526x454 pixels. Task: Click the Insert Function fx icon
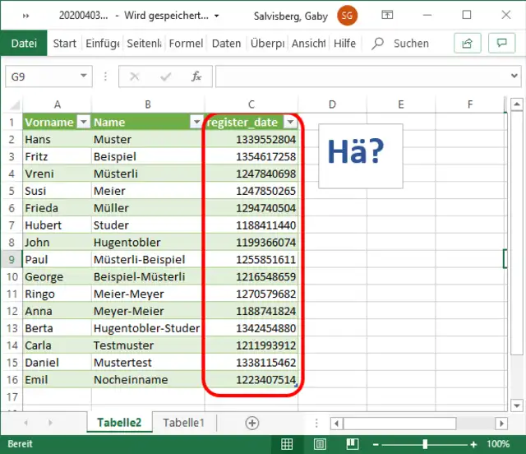[x=196, y=76]
